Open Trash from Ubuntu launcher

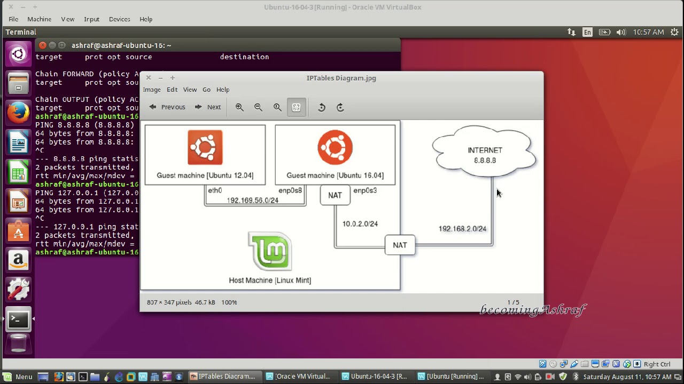(18, 343)
